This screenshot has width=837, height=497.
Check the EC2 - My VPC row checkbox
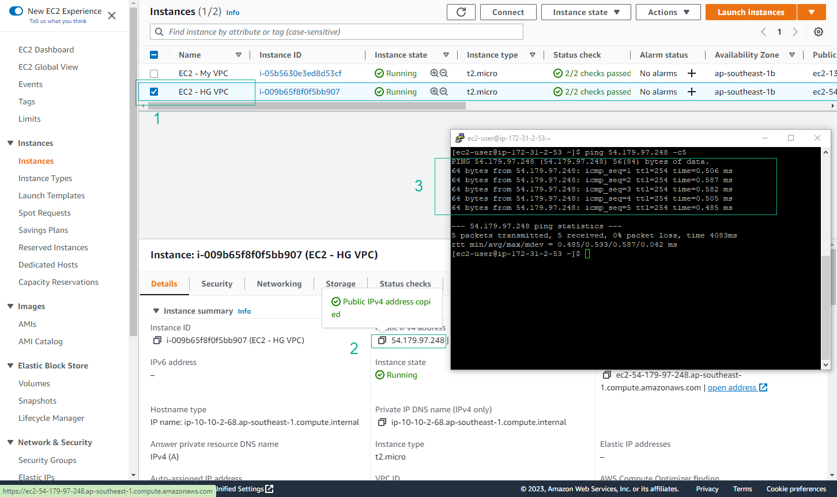click(x=154, y=73)
